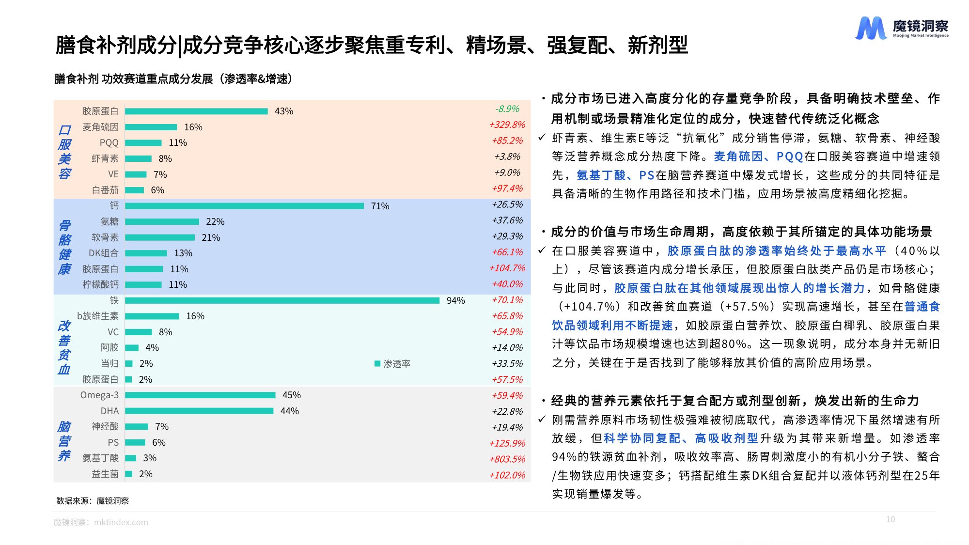
Task: Click the 脑营养 category label
Action: [x=64, y=441]
